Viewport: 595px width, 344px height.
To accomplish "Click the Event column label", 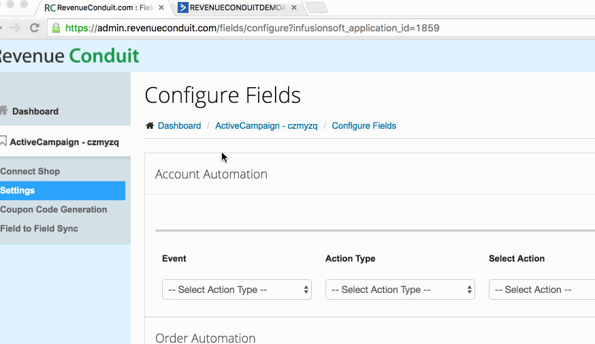I will pyautogui.click(x=174, y=259).
